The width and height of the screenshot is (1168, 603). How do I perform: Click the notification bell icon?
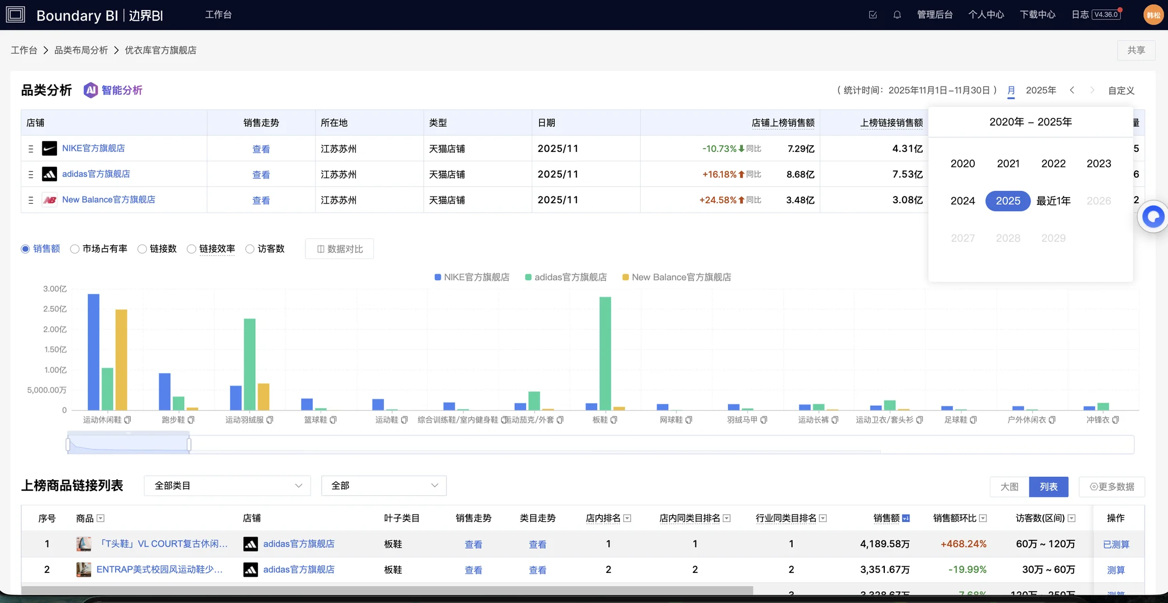coord(897,15)
